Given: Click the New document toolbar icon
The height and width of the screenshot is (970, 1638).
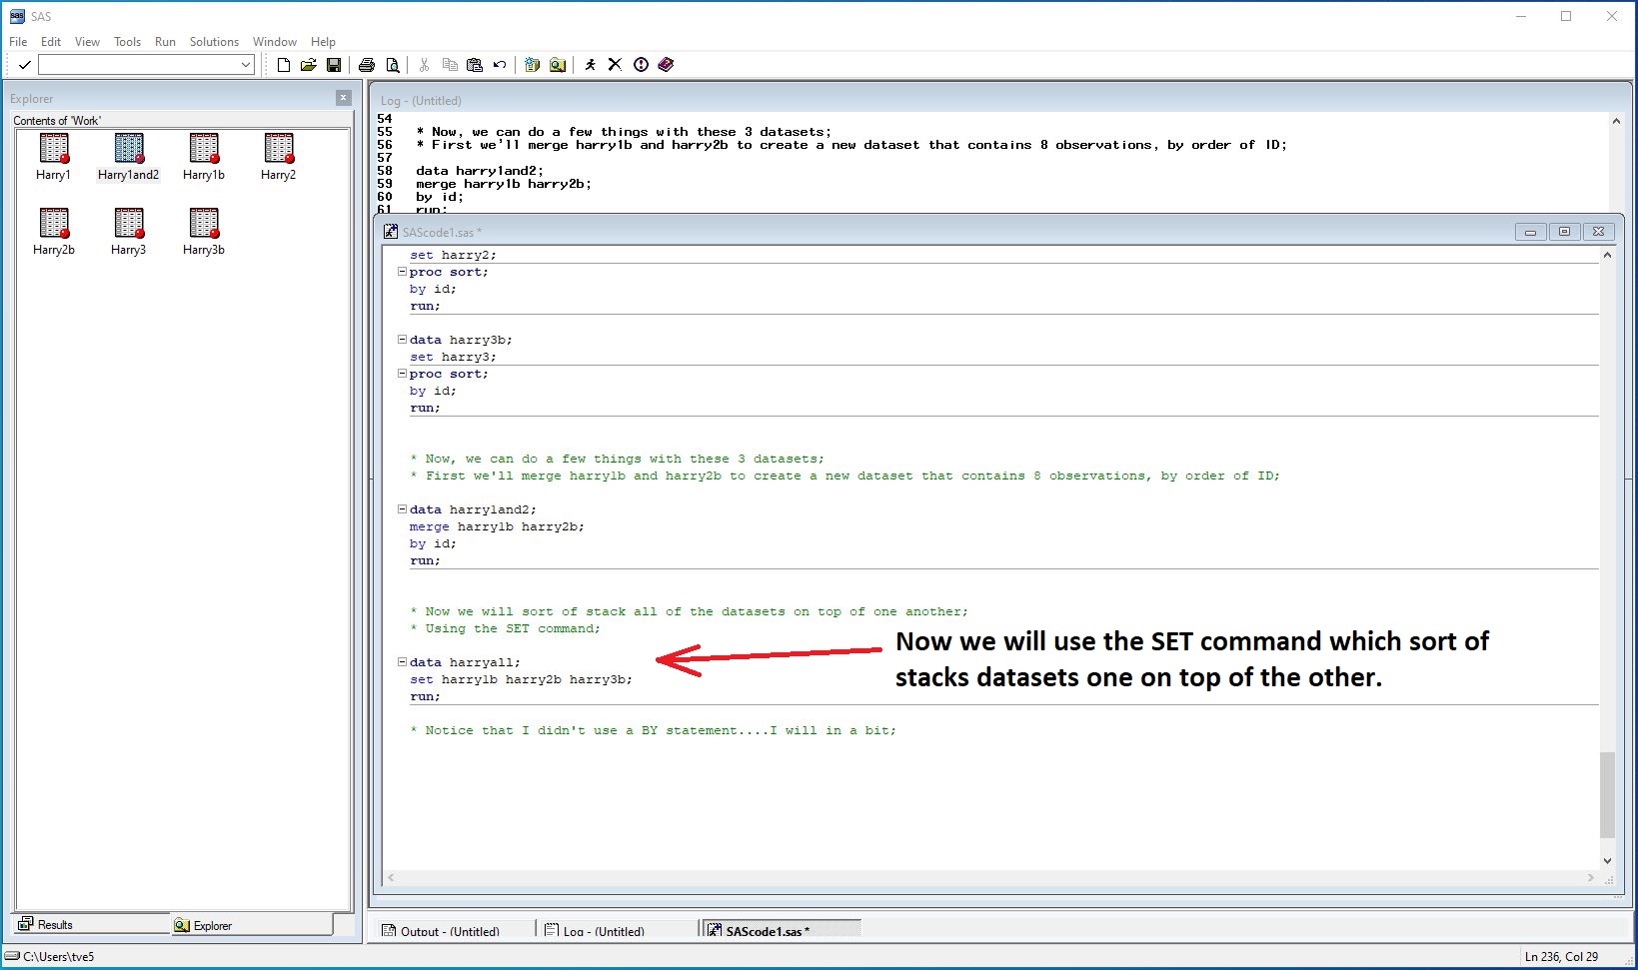Looking at the screenshot, I should [x=284, y=65].
